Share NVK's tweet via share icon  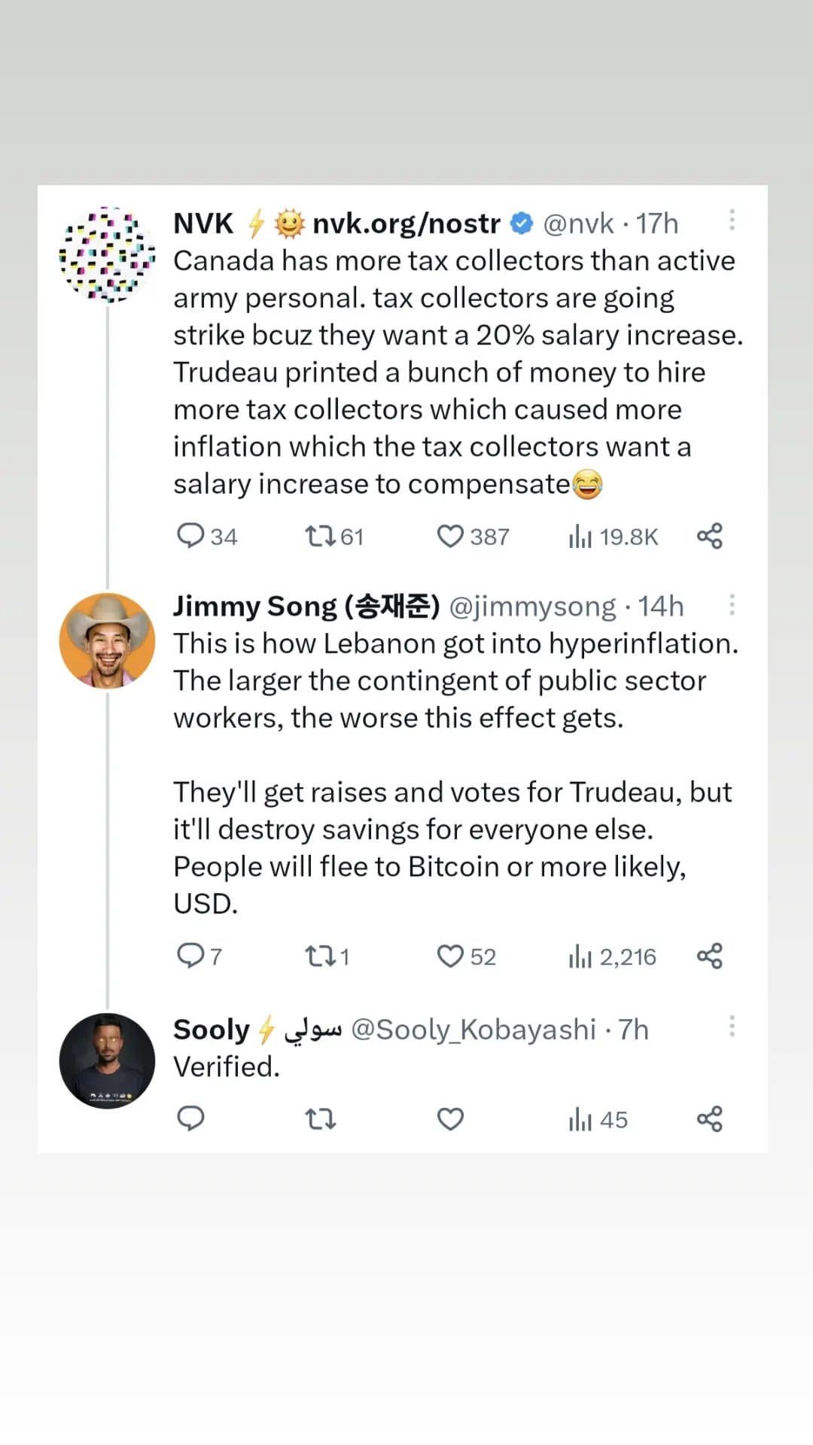(709, 536)
